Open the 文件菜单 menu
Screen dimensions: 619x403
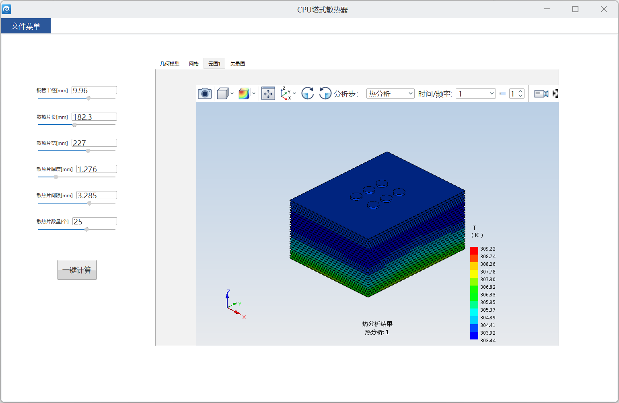coord(26,26)
